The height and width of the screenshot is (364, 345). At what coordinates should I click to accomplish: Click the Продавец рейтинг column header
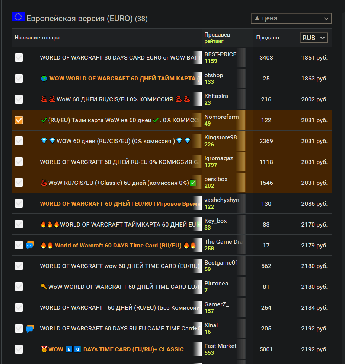click(x=217, y=38)
